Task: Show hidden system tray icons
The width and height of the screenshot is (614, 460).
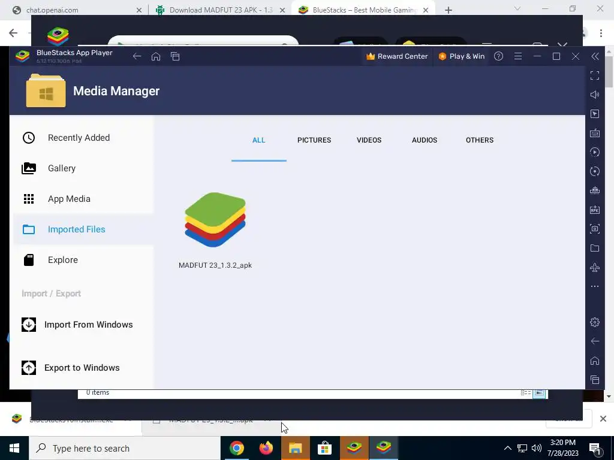Action: click(x=507, y=448)
